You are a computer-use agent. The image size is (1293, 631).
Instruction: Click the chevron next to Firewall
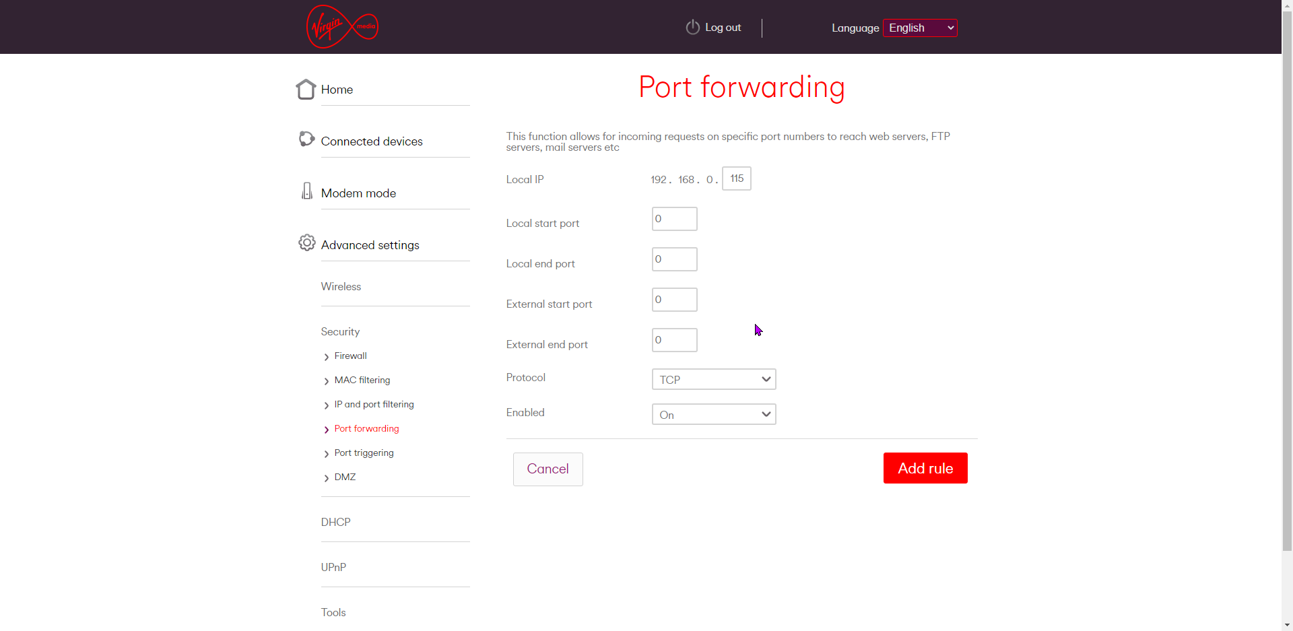click(327, 357)
